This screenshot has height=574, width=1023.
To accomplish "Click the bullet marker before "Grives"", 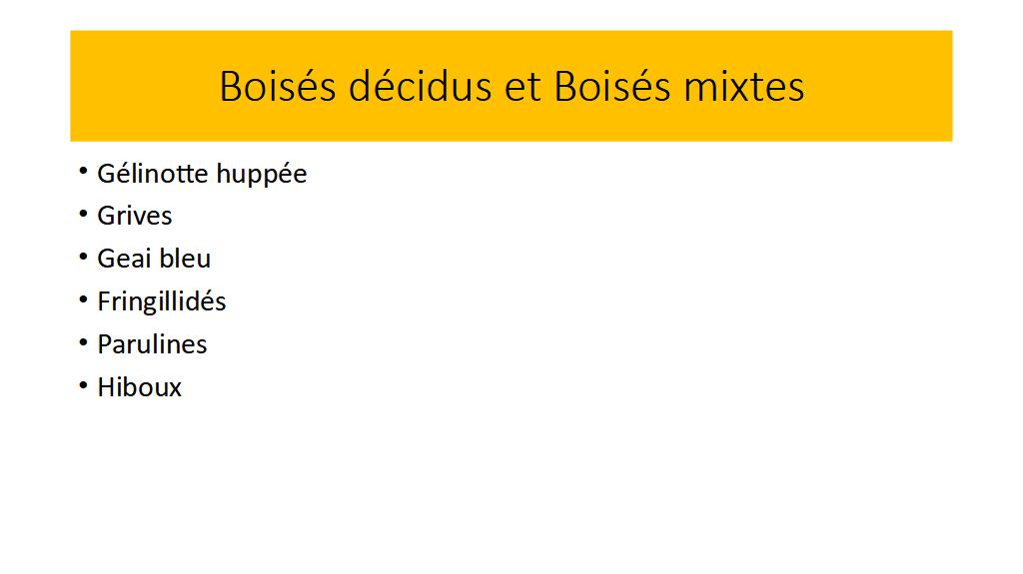I will click(83, 215).
